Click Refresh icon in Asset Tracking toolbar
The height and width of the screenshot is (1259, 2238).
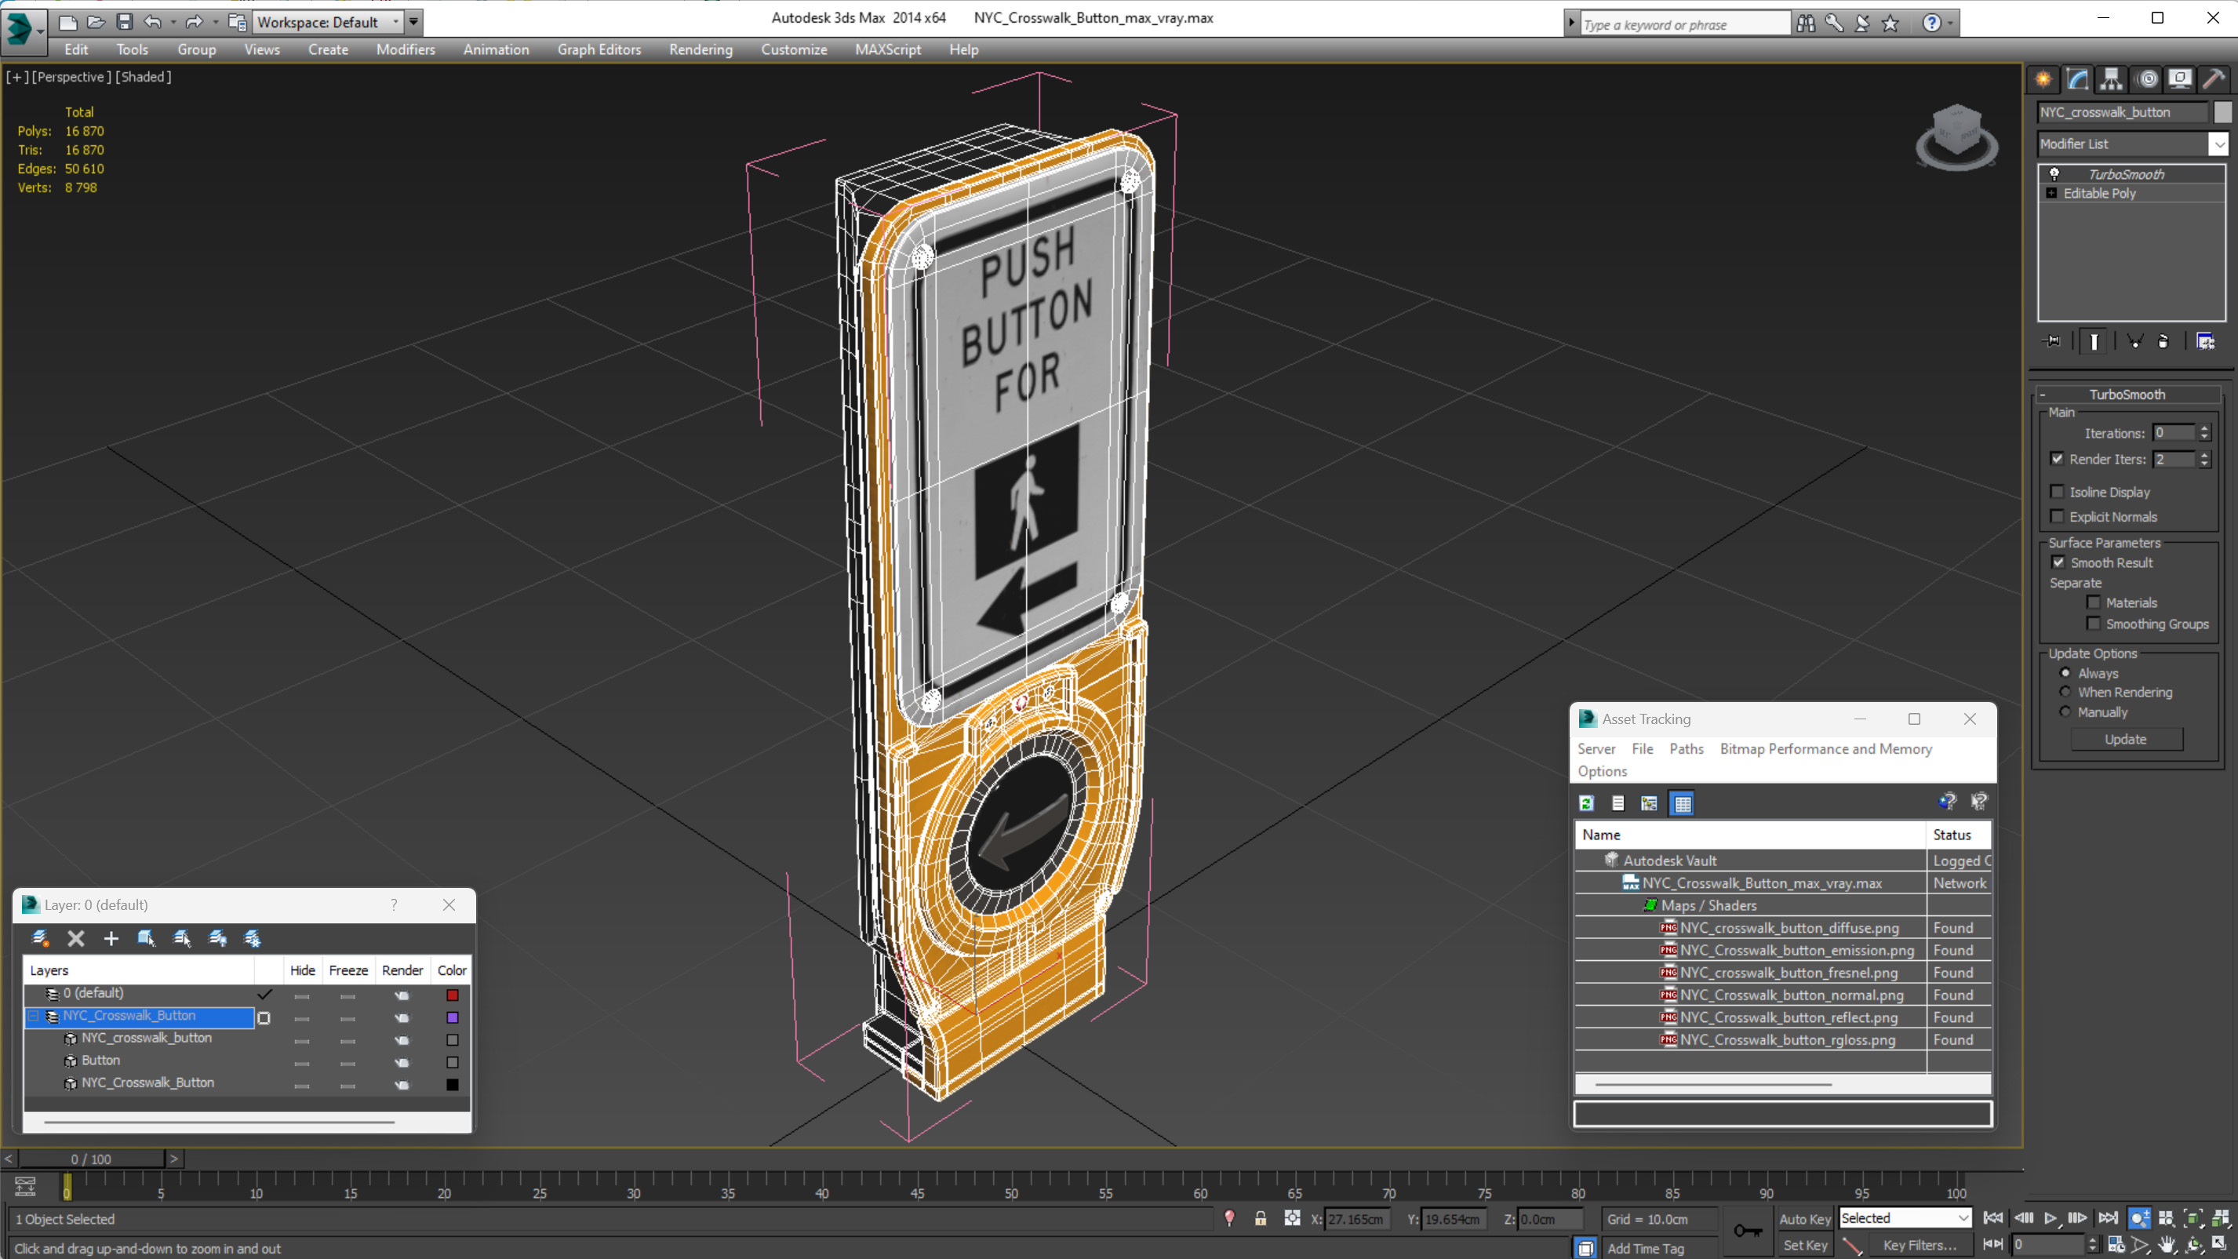coord(1586,802)
